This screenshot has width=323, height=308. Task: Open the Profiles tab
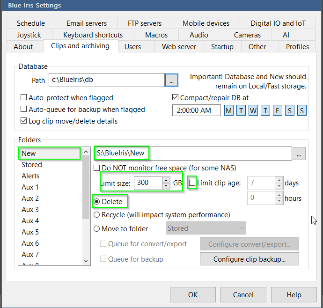pyautogui.click(x=297, y=46)
